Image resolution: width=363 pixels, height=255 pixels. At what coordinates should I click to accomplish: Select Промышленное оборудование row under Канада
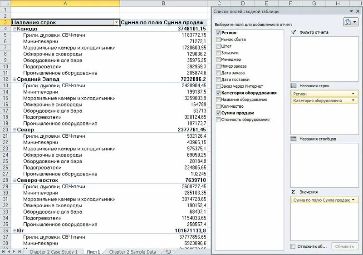point(65,73)
